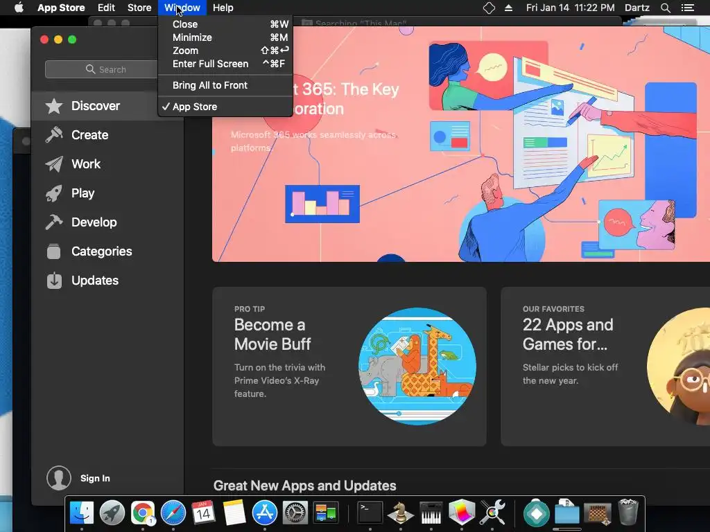Click the Dartz user name in menu bar

637,8
